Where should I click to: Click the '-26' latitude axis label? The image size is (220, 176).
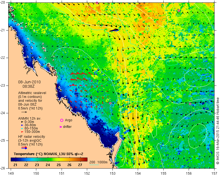[3, 168]
